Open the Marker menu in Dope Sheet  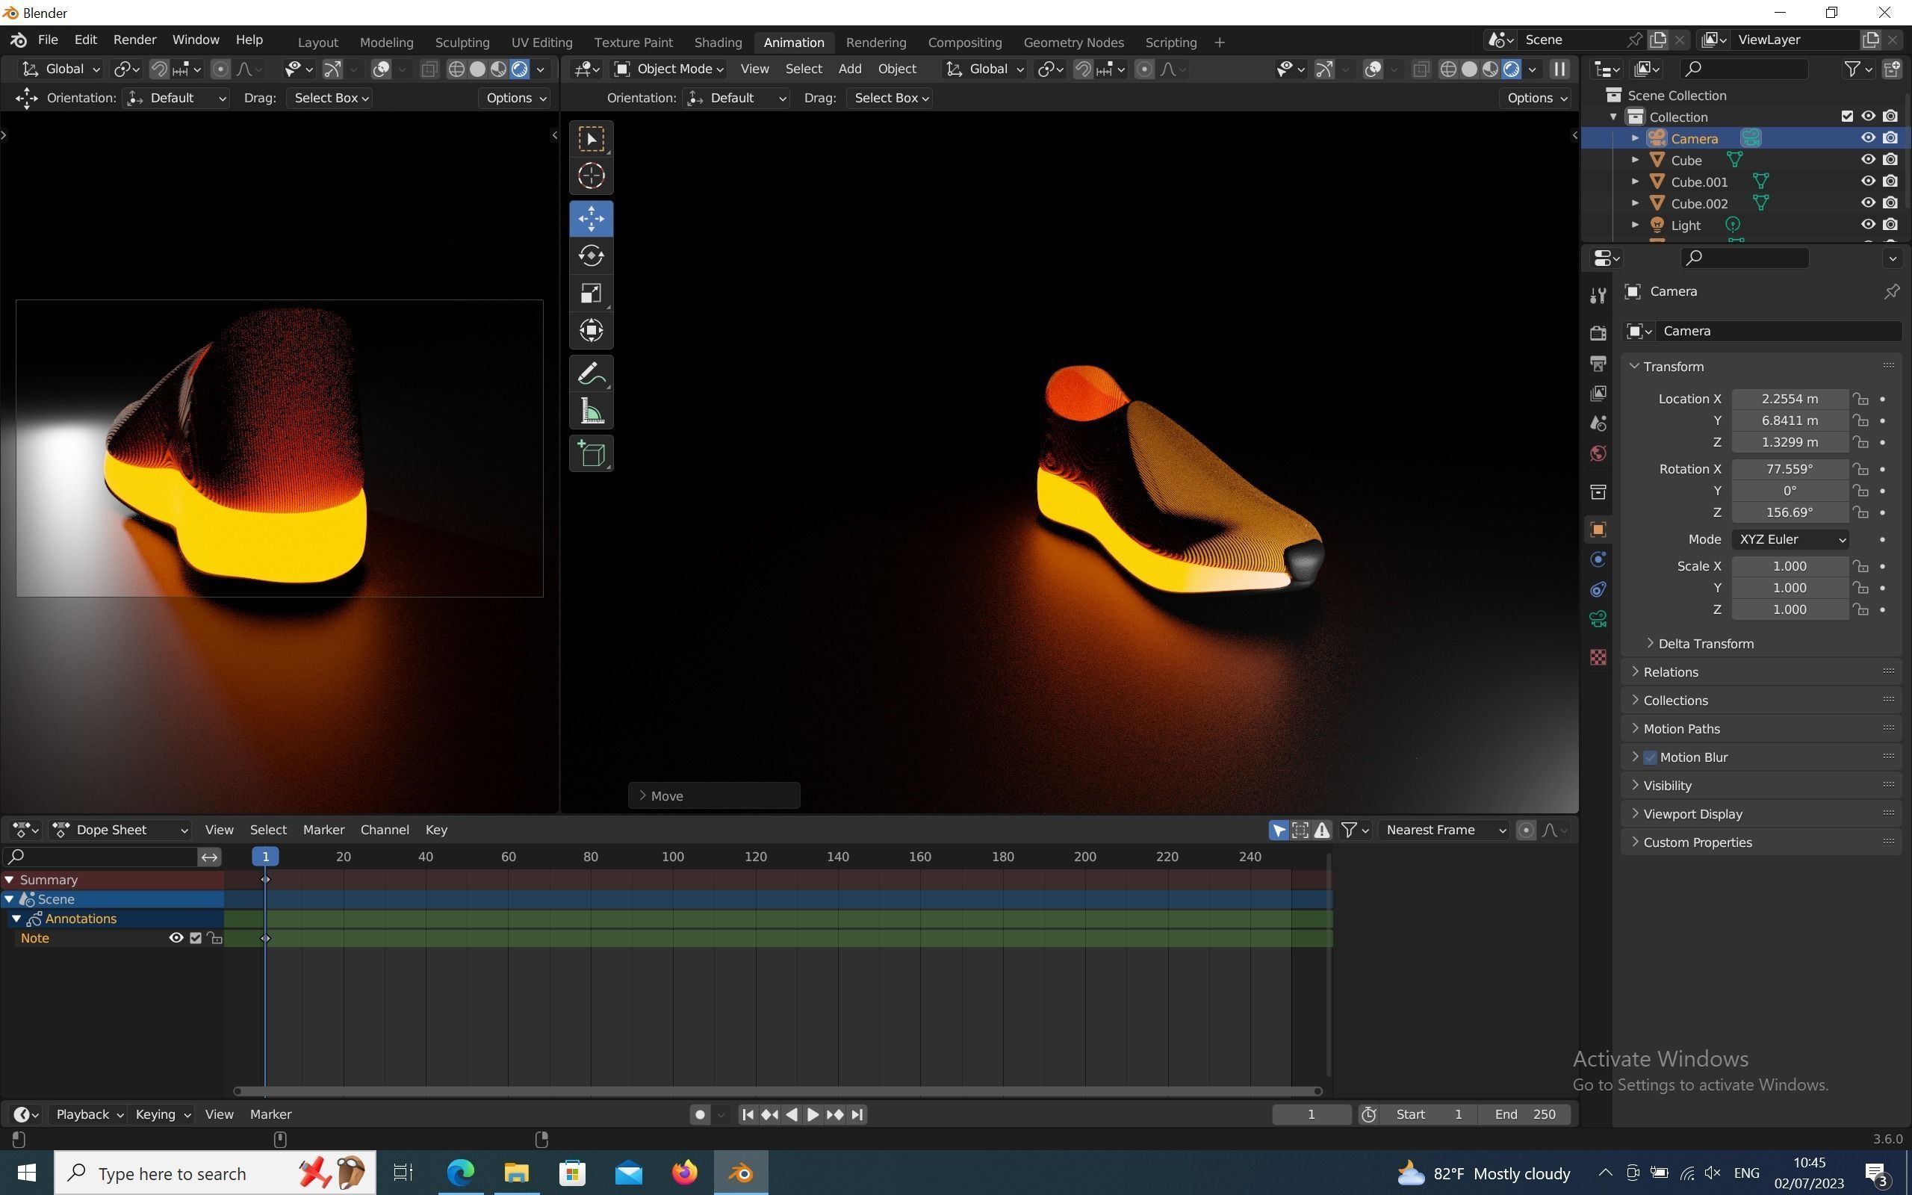pyautogui.click(x=323, y=830)
